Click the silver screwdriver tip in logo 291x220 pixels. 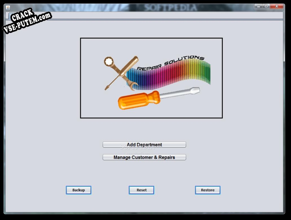pyautogui.click(x=194, y=90)
